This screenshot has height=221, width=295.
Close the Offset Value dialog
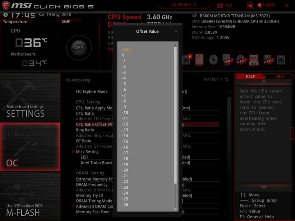(x=176, y=31)
